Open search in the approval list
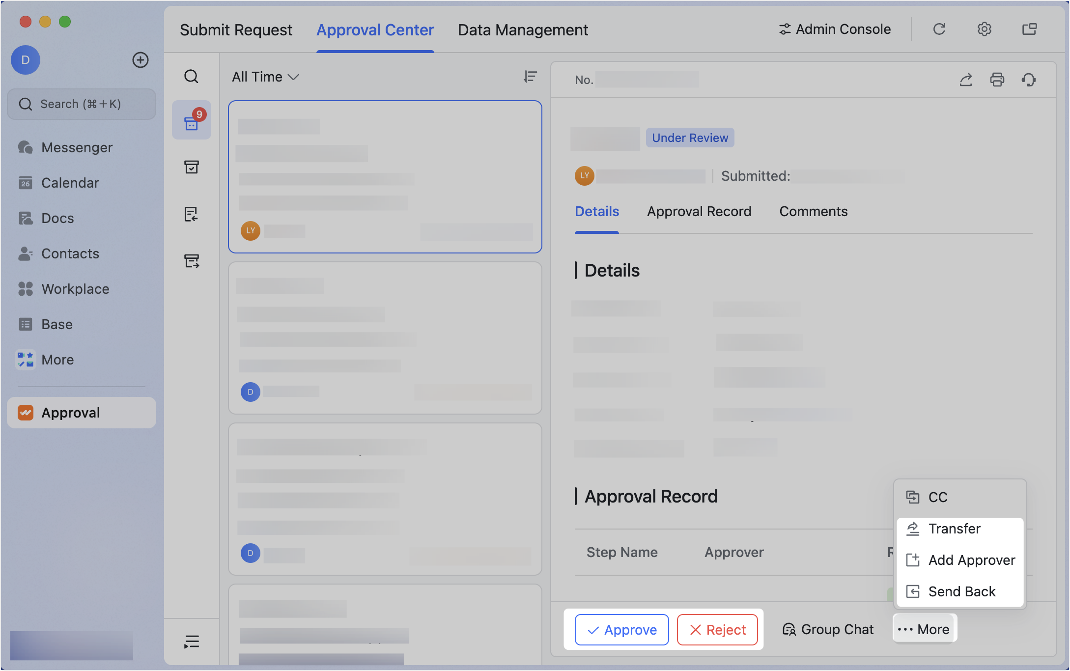The width and height of the screenshot is (1070, 671). point(192,77)
